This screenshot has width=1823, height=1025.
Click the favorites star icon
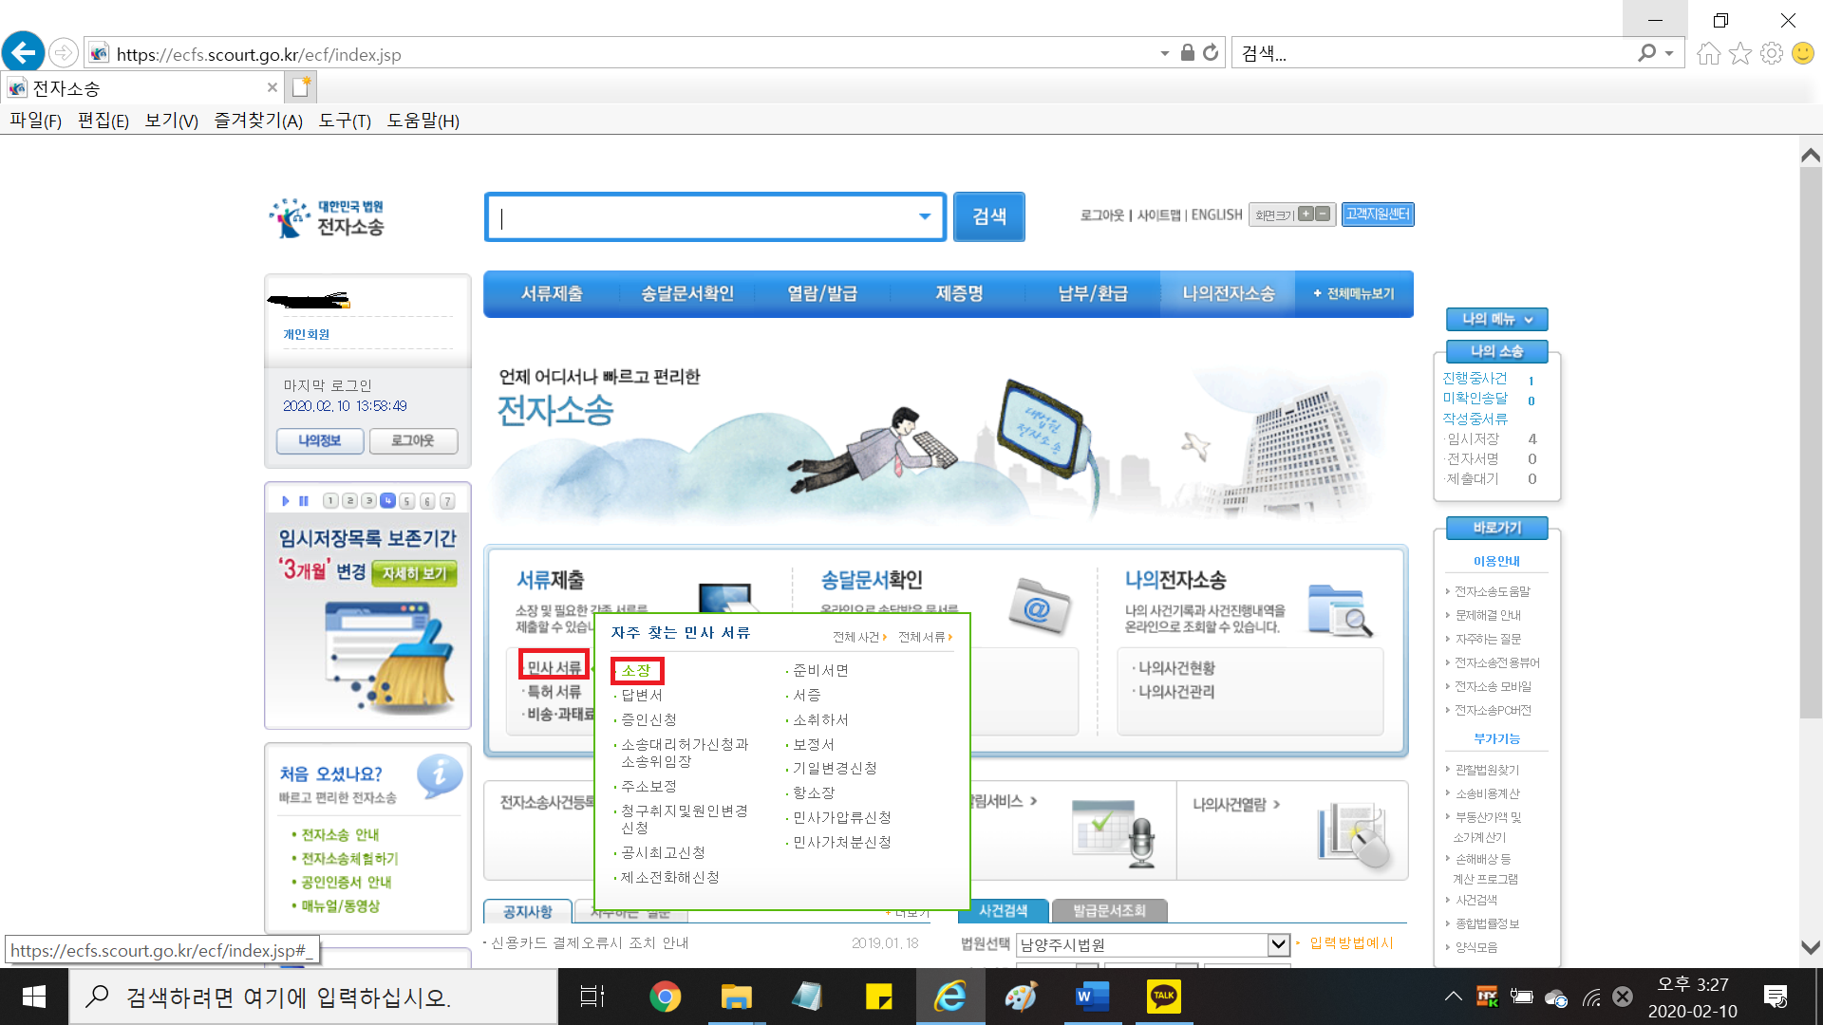pyautogui.click(x=1739, y=53)
